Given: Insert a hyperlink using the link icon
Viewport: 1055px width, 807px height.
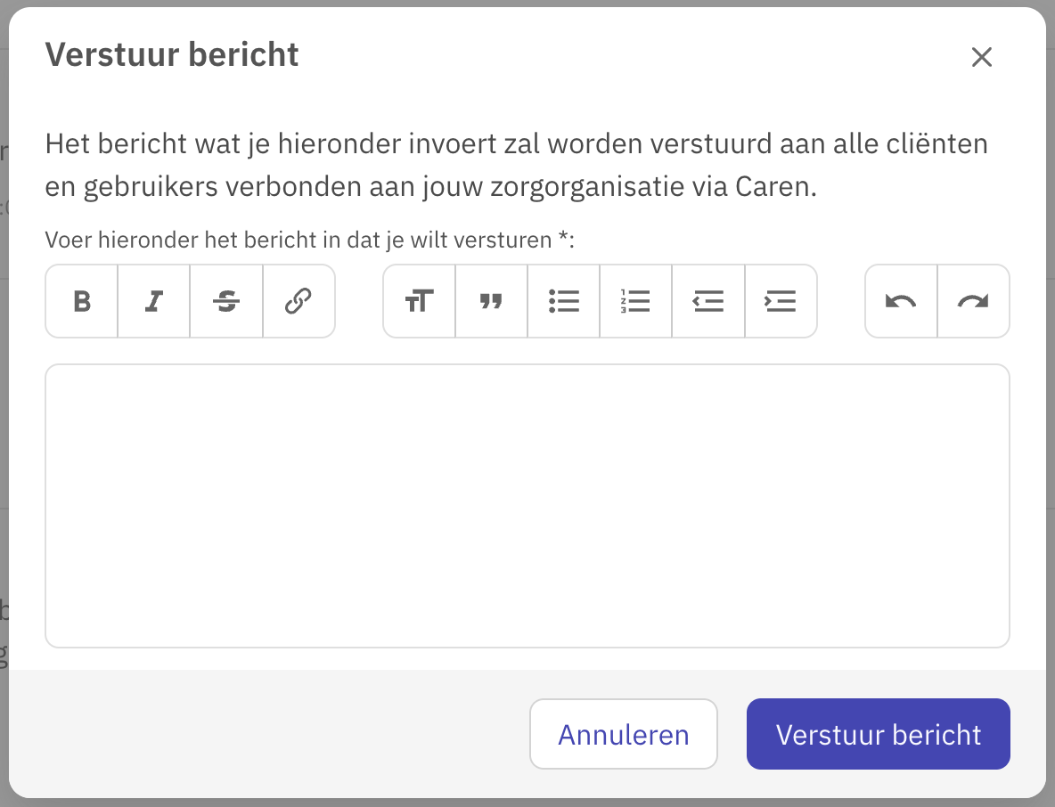Looking at the screenshot, I should (298, 301).
